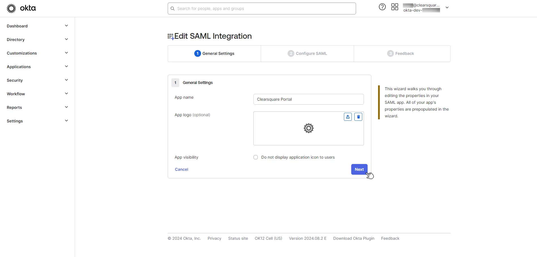
Task: Open the Privacy footer link
Action: click(214, 238)
